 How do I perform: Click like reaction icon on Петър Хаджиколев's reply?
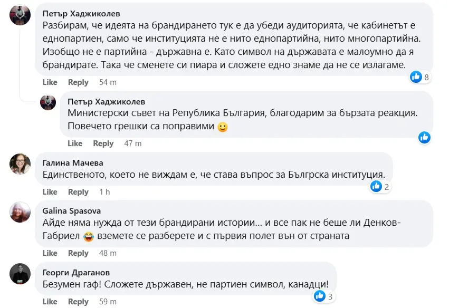(424, 137)
